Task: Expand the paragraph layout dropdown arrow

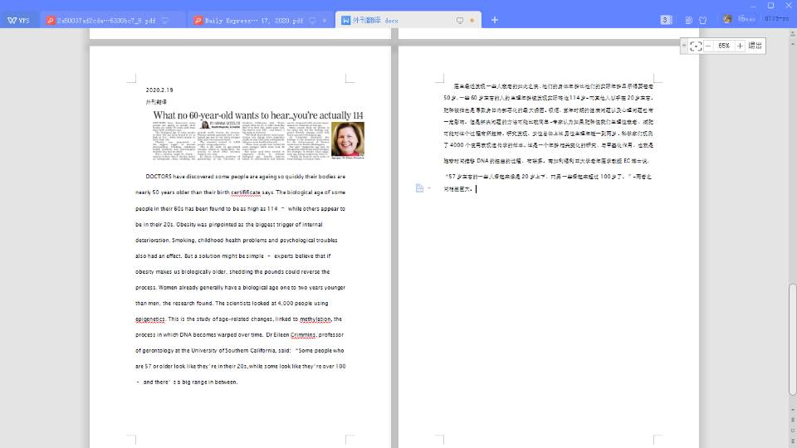Action: (429, 188)
